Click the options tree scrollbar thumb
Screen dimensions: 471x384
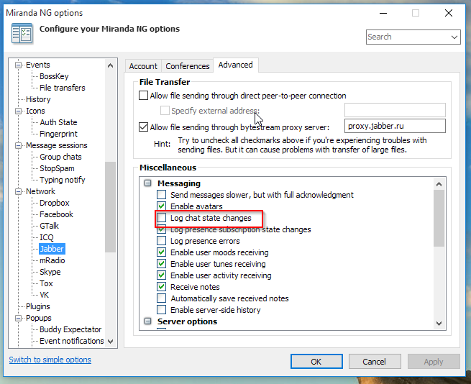click(x=110, y=207)
